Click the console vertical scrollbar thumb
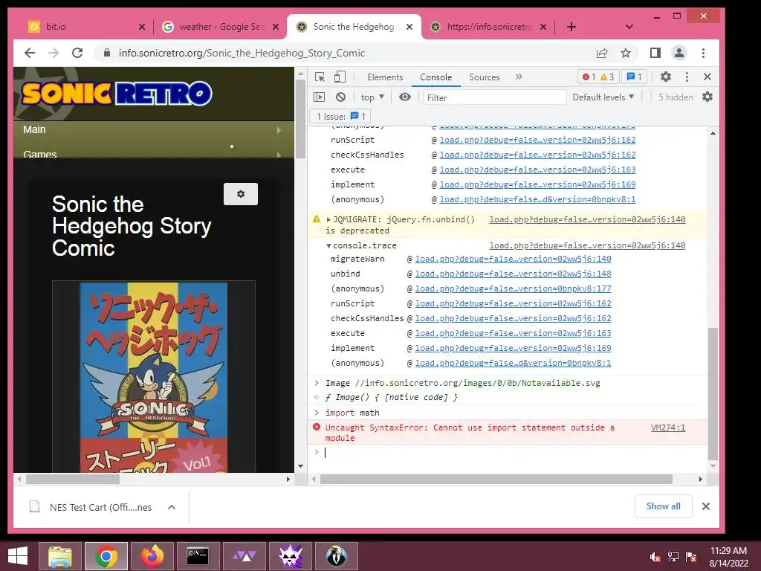Screen dimensions: 761x571 (x=713, y=394)
